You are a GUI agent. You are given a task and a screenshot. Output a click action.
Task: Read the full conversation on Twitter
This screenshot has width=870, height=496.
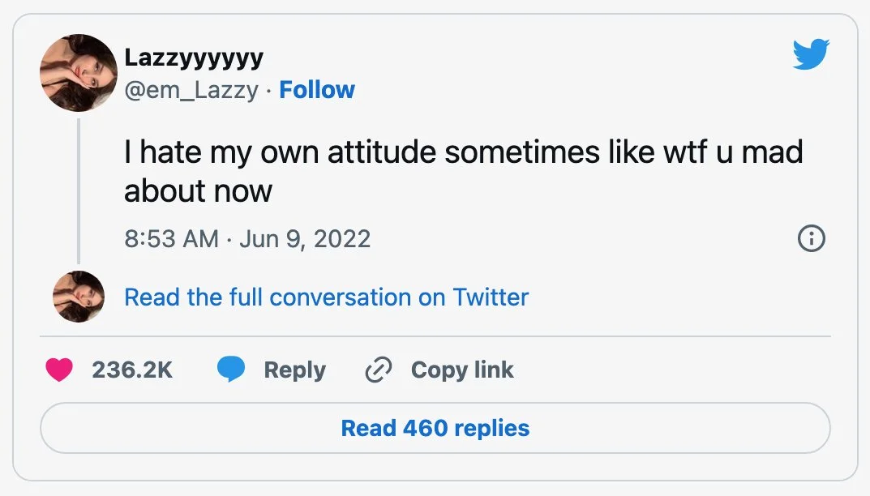[x=326, y=297]
